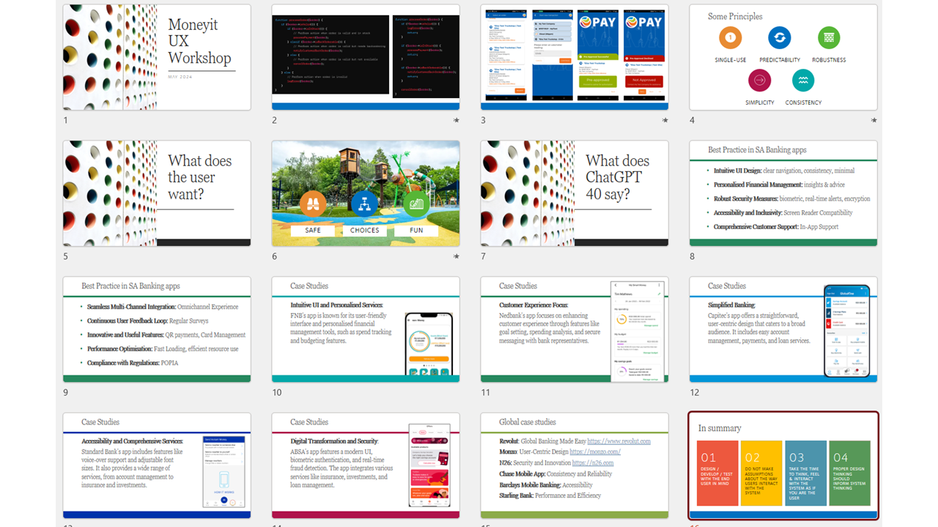
Task: Select the CONSISTENCY wave icon on slide 4
Action: point(803,81)
